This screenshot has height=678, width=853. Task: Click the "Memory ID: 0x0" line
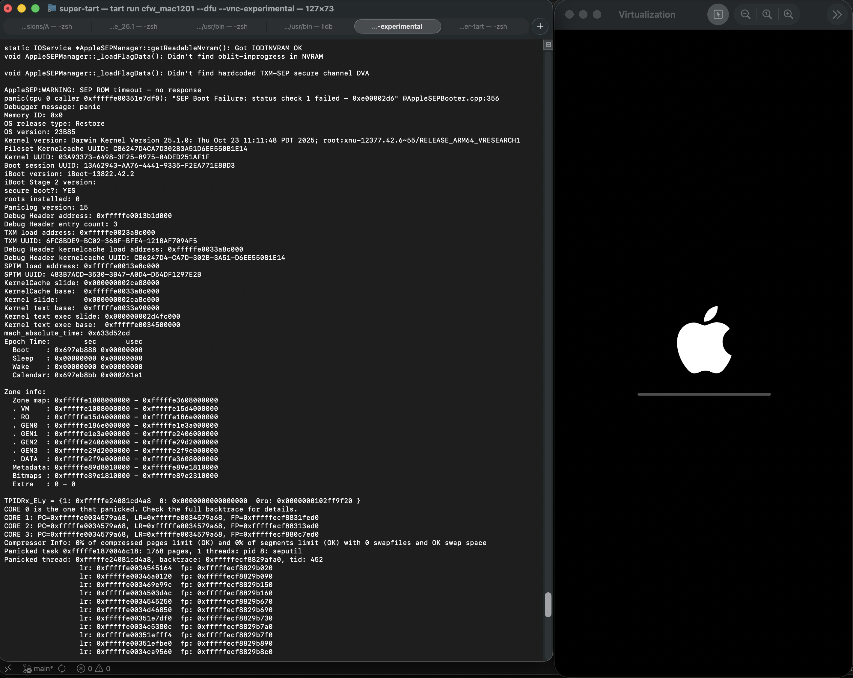tap(33, 115)
